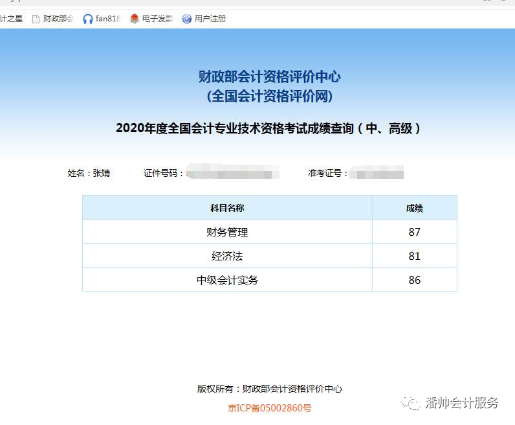Image resolution: width=515 pixels, height=425 pixels.
Task: Open the 用户注册 bookmark
Action: pyautogui.click(x=204, y=19)
